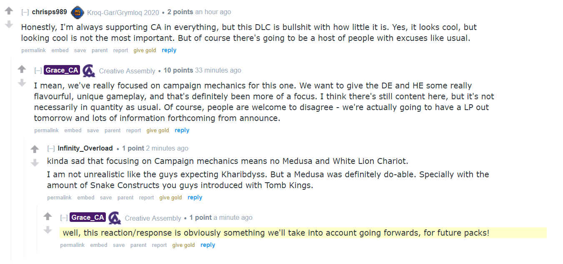Collapse chrisps989's comment thread
The width and height of the screenshot is (563, 264).
25,12
